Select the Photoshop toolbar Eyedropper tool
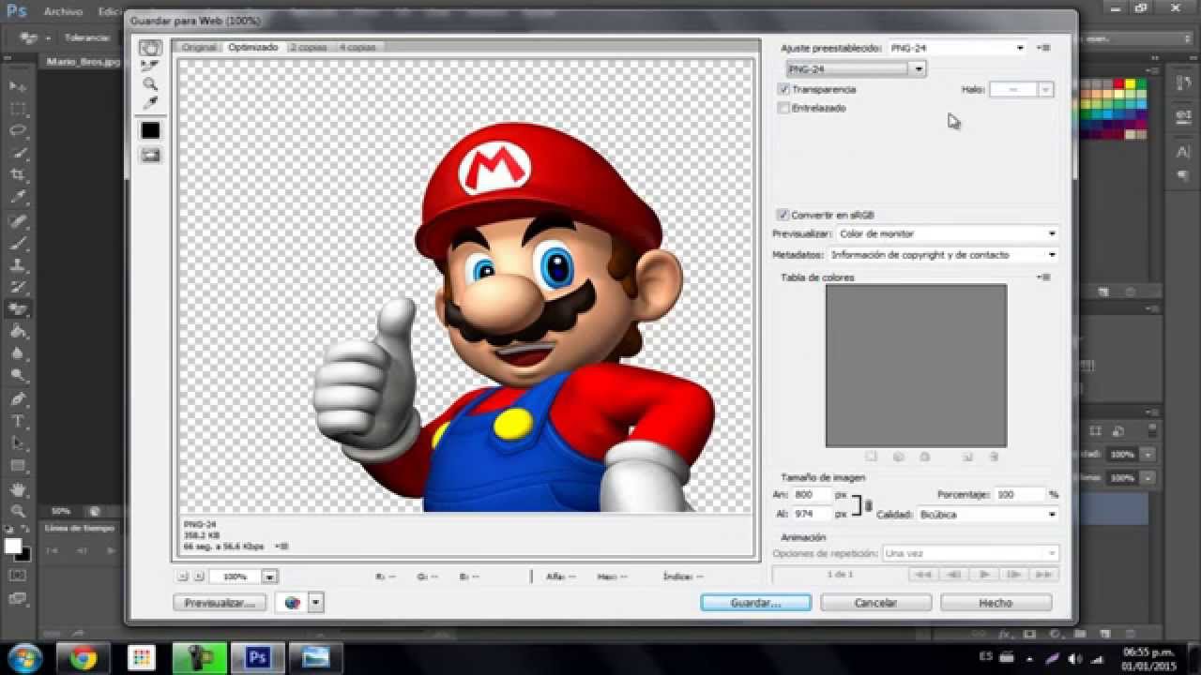This screenshot has height=675, width=1201. (x=18, y=198)
